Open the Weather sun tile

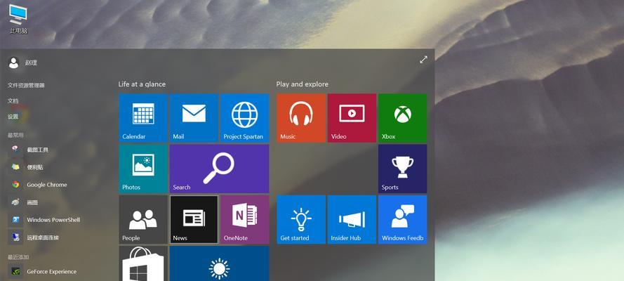click(219, 263)
